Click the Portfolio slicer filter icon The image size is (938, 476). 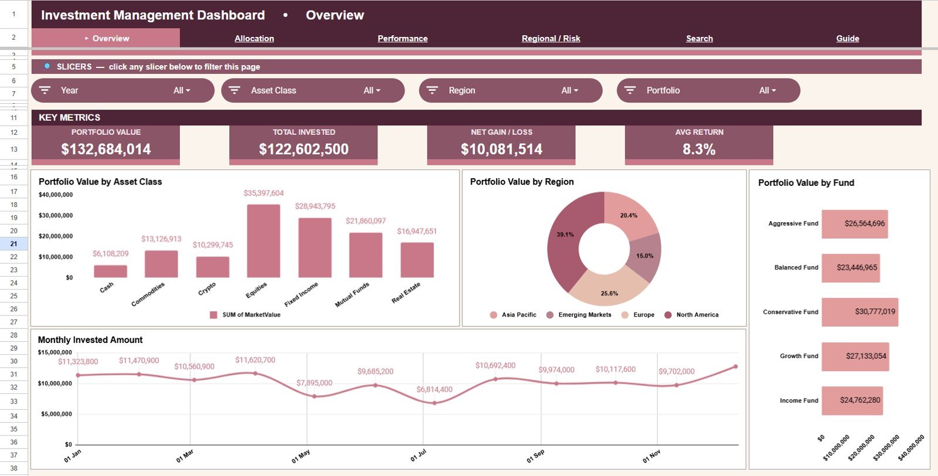630,90
